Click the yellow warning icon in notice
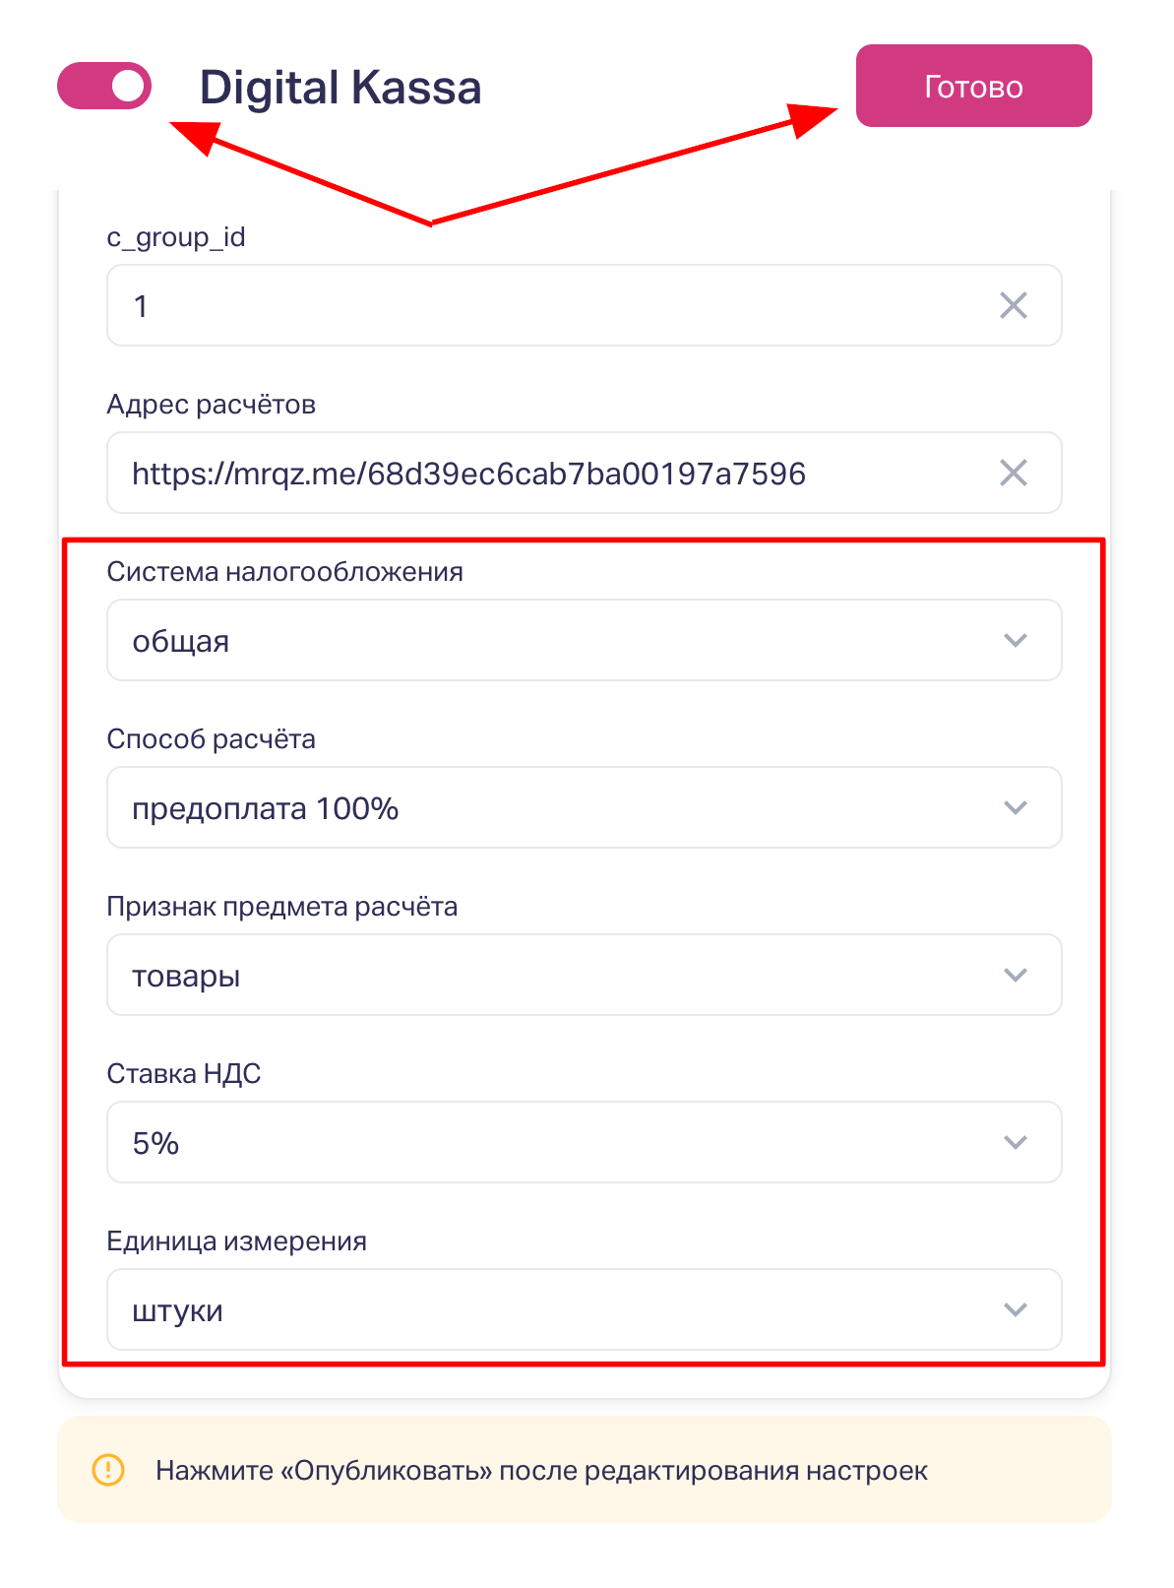Screen dimensions: 1174x1588 tap(108, 1470)
